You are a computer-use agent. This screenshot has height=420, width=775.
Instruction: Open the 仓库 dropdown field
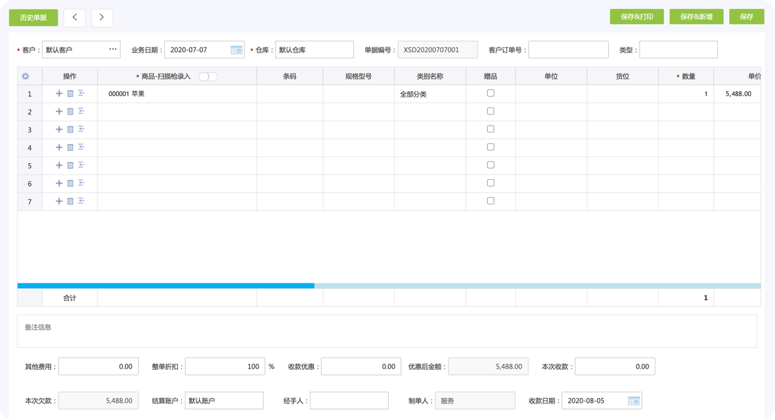tap(314, 50)
